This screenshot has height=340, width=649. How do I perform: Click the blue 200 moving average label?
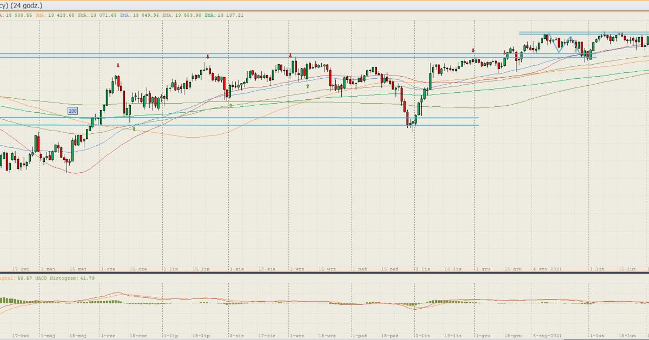point(72,110)
